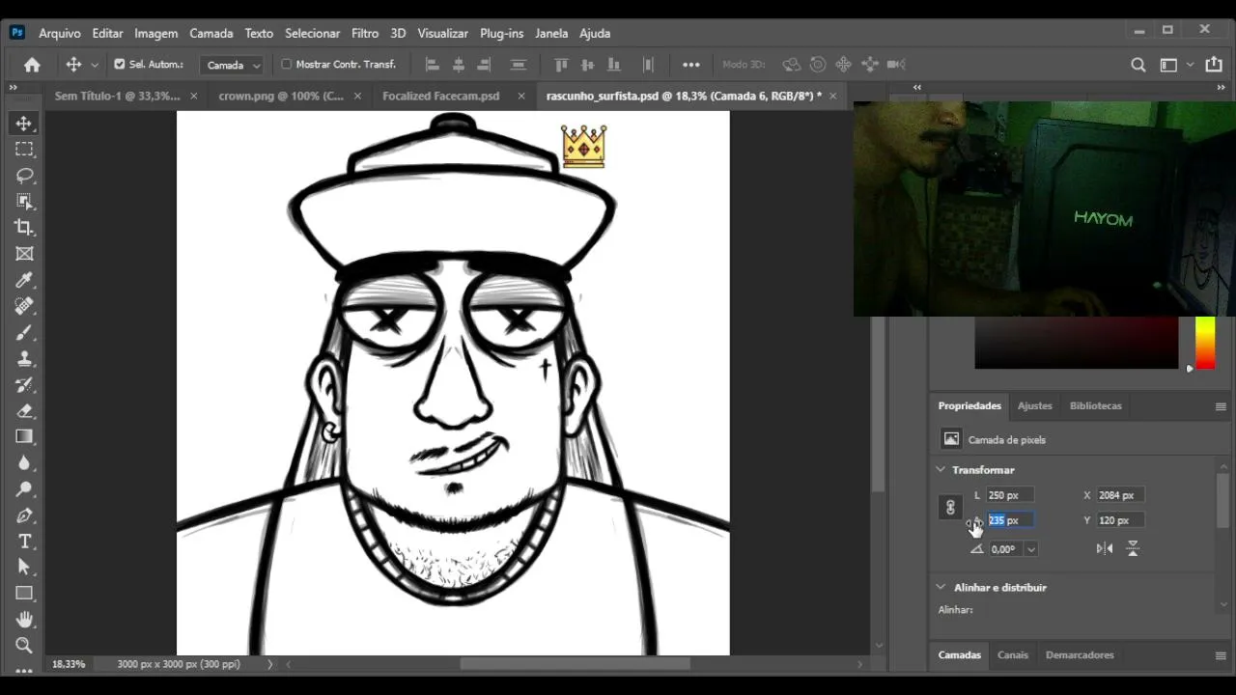
Task: Switch to the Focalized Facecam.psd tab
Action: pos(441,96)
